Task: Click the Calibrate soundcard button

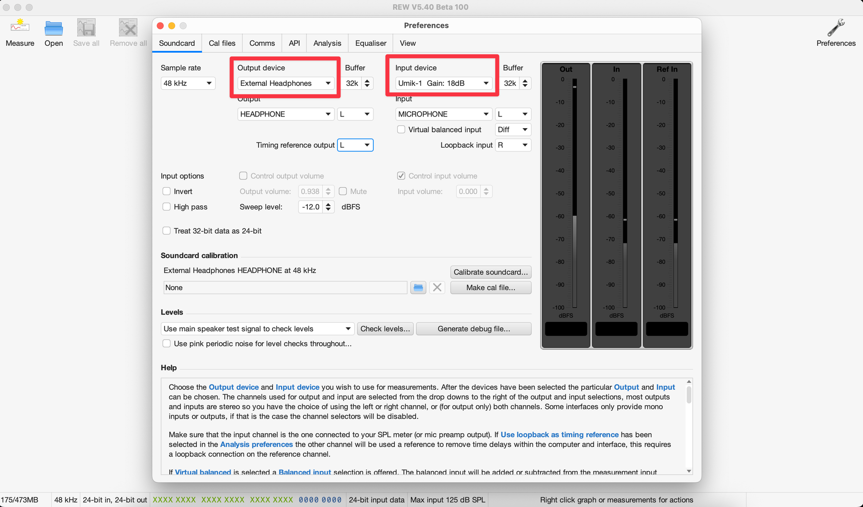Action: (x=491, y=272)
